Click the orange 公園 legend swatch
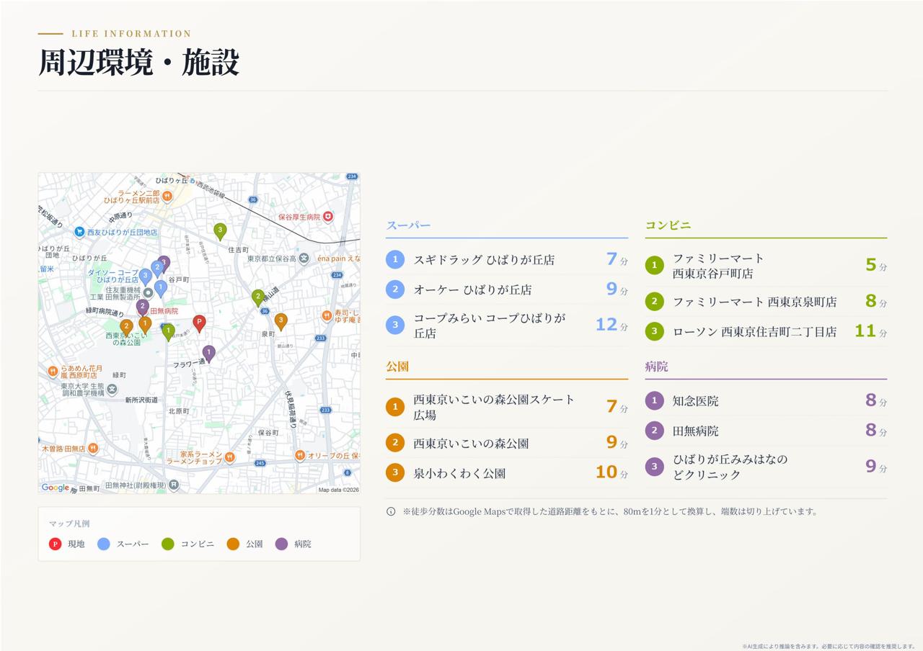This screenshot has height=651, width=923. point(233,544)
